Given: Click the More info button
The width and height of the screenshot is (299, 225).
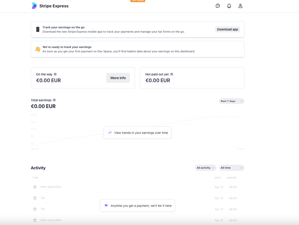Looking at the screenshot, I should click(x=118, y=78).
